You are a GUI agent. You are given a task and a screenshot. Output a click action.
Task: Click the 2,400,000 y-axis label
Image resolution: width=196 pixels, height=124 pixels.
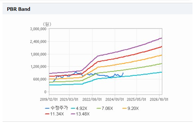tap(38, 42)
